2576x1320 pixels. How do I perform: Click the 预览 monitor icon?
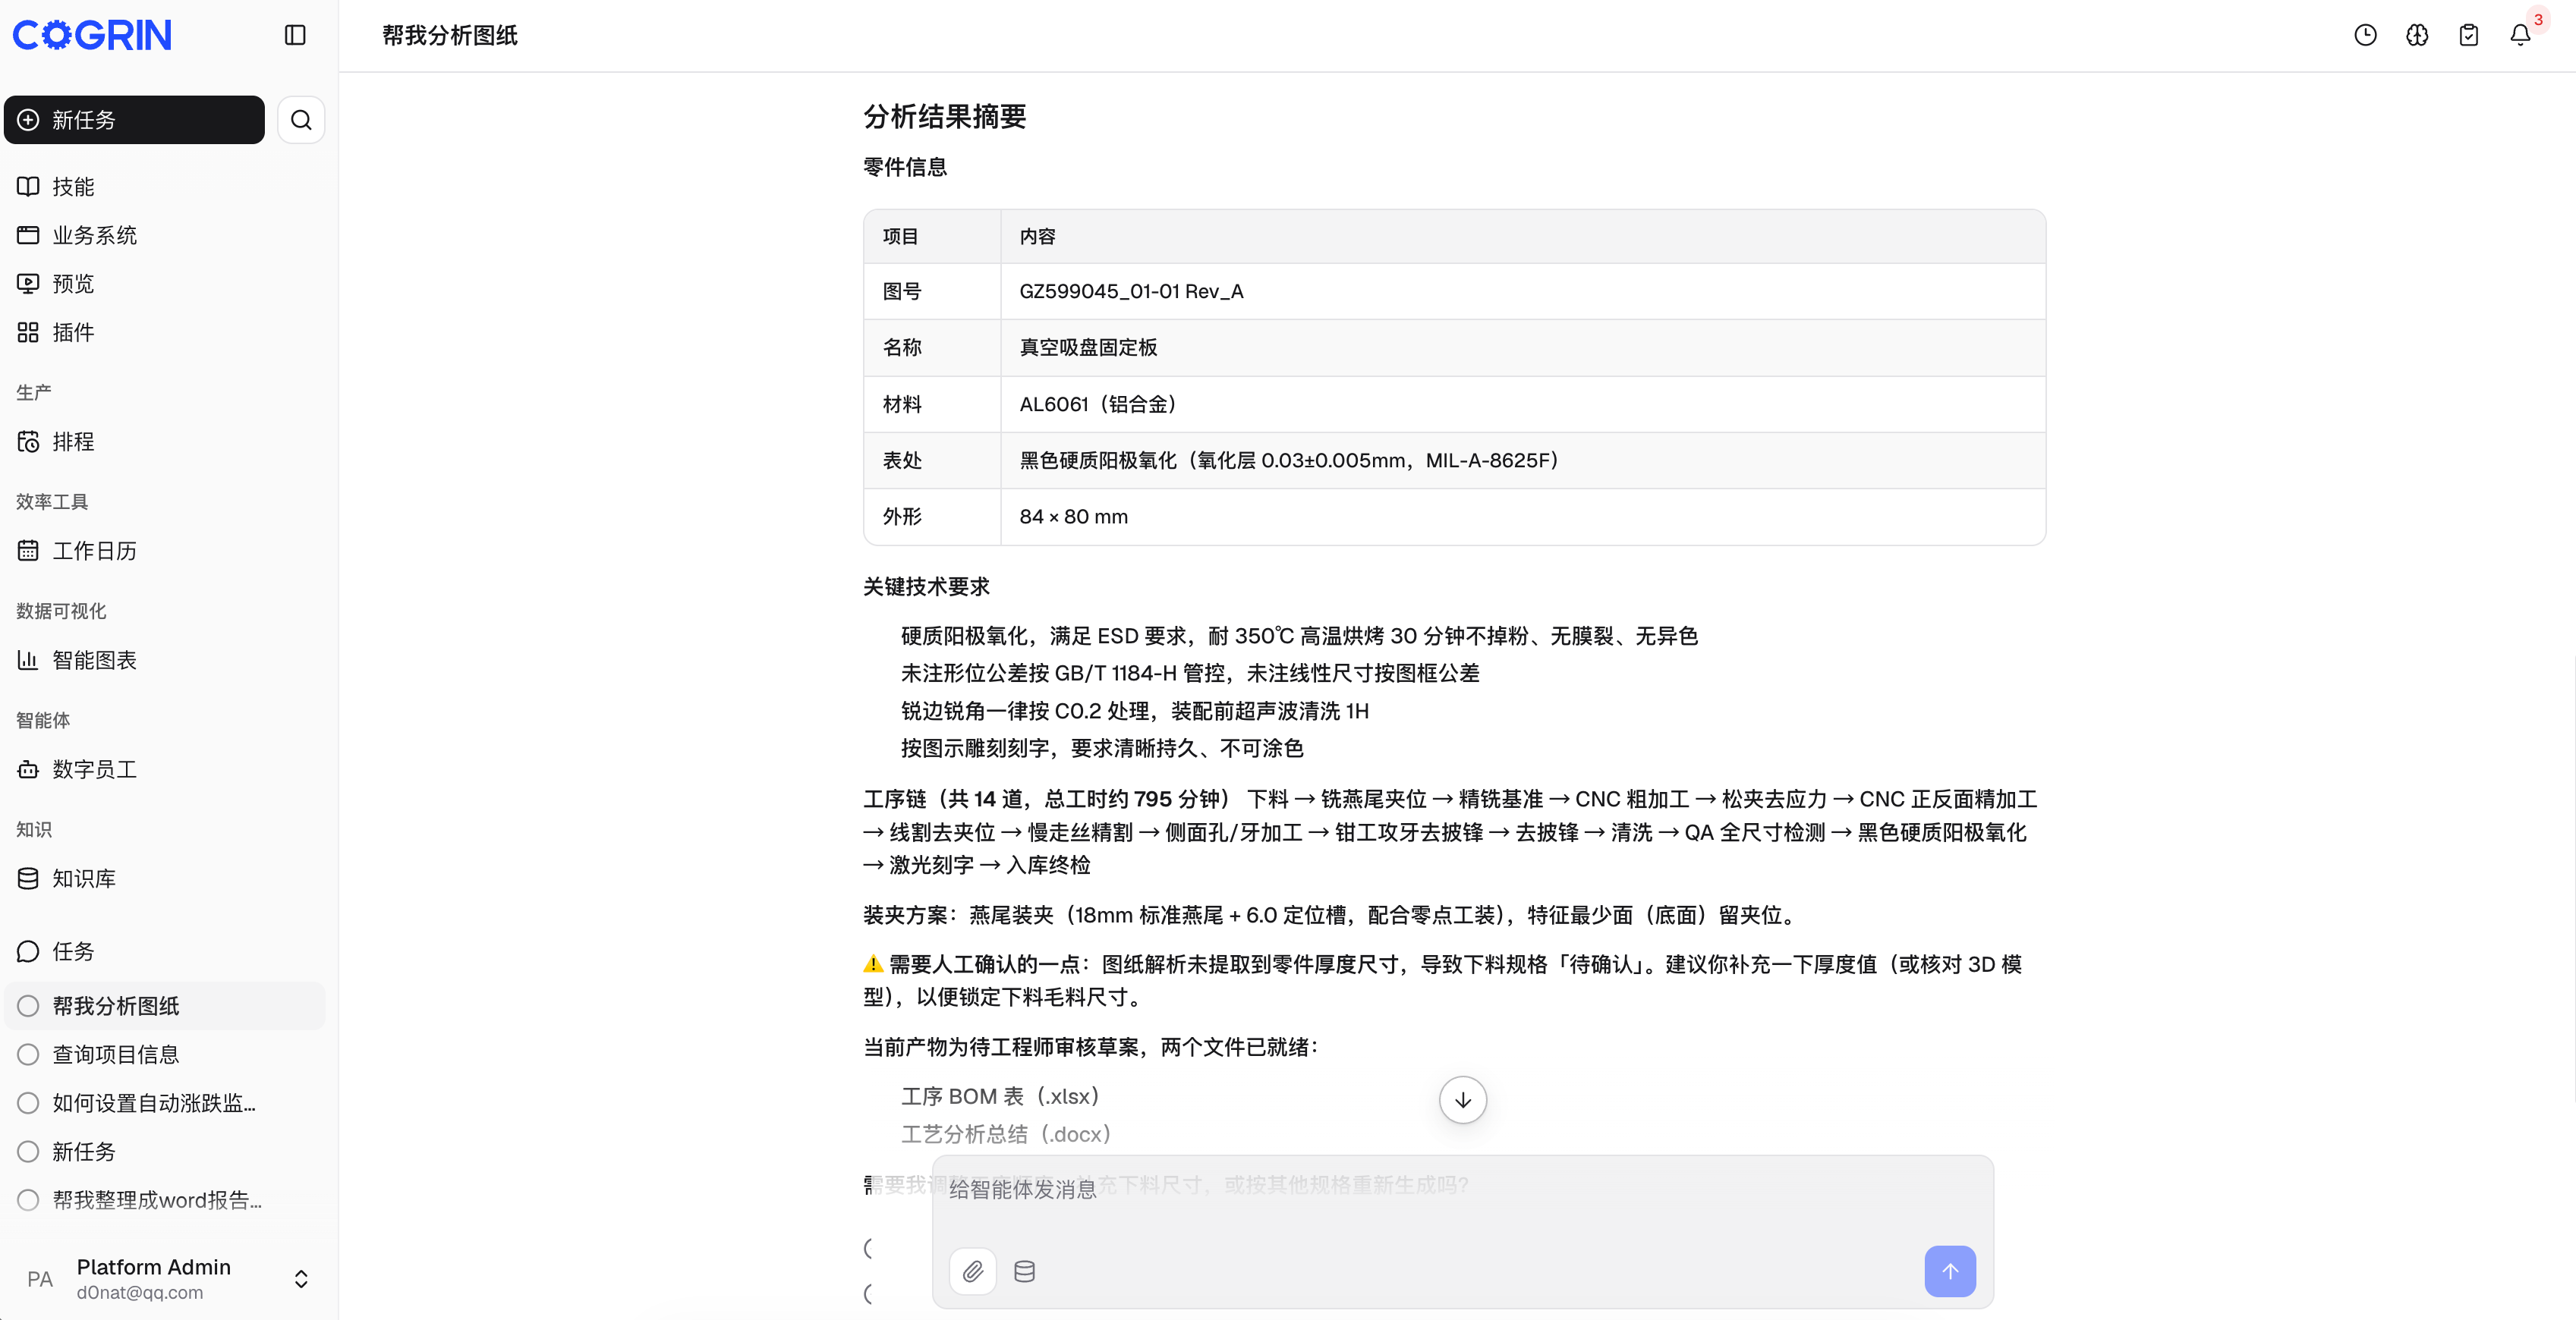point(28,284)
